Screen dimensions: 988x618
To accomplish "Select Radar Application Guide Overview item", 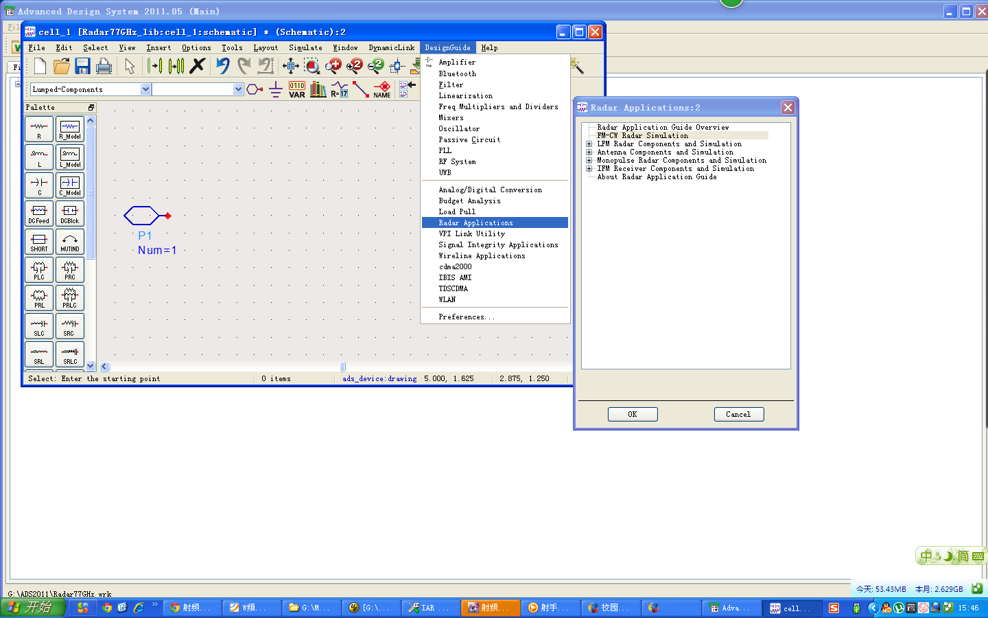I will (663, 127).
